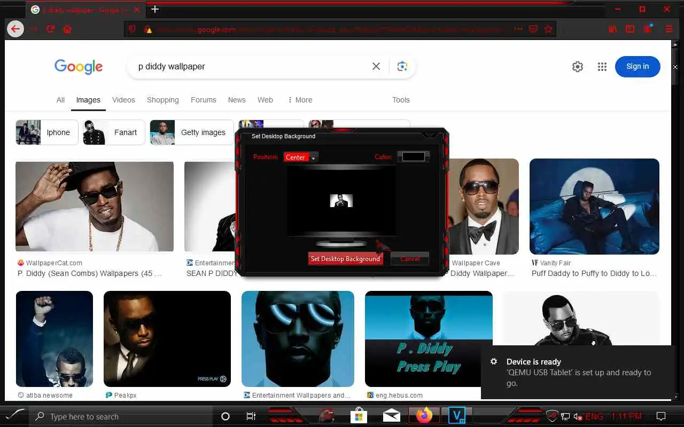Toggle the Firefox sidebar icon
684x427 pixels.
click(630, 29)
